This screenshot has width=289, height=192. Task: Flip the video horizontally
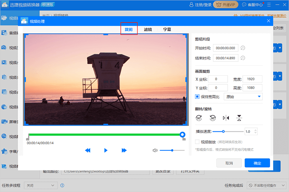click(x=226, y=118)
